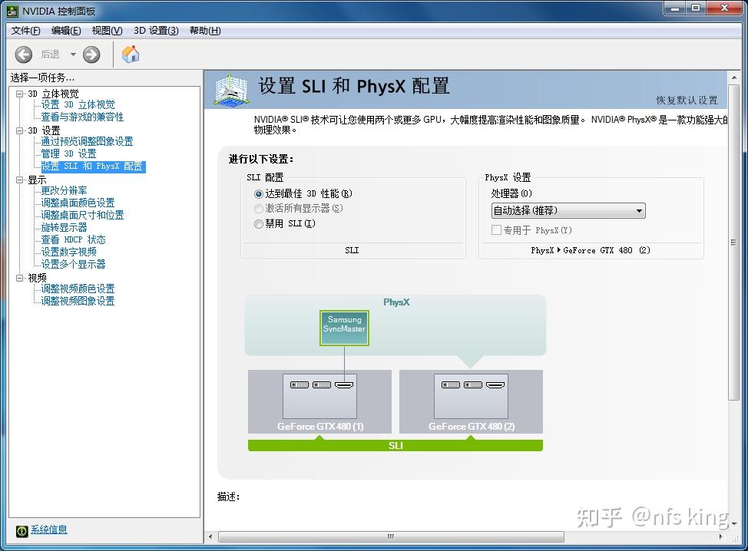The height and width of the screenshot is (551, 748).
Task: Open the 文件(F) menu
Action: (x=26, y=31)
